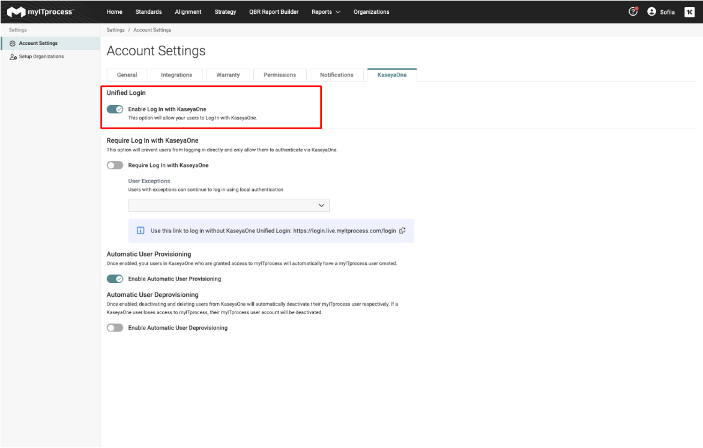703x448 pixels.
Task: Click the User Exceptions label
Action: 149,181
